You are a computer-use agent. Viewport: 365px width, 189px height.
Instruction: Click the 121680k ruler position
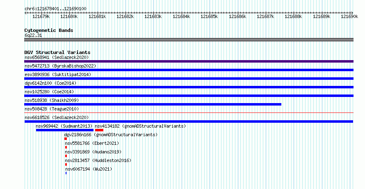(69, 16)
